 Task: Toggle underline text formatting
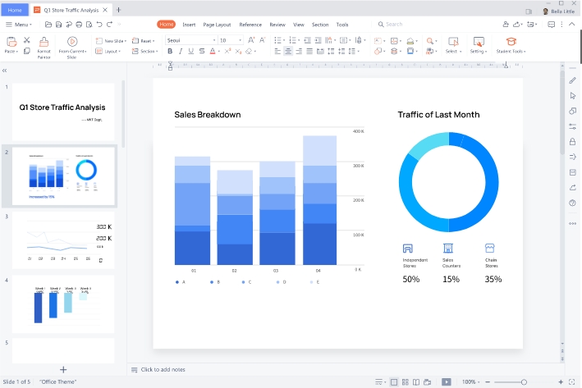[x=190, y=51]
